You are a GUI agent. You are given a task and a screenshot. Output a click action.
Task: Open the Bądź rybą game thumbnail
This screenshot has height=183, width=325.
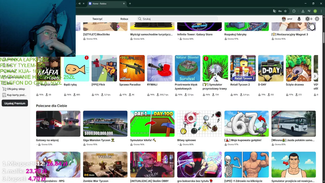(x=76, y=68)
